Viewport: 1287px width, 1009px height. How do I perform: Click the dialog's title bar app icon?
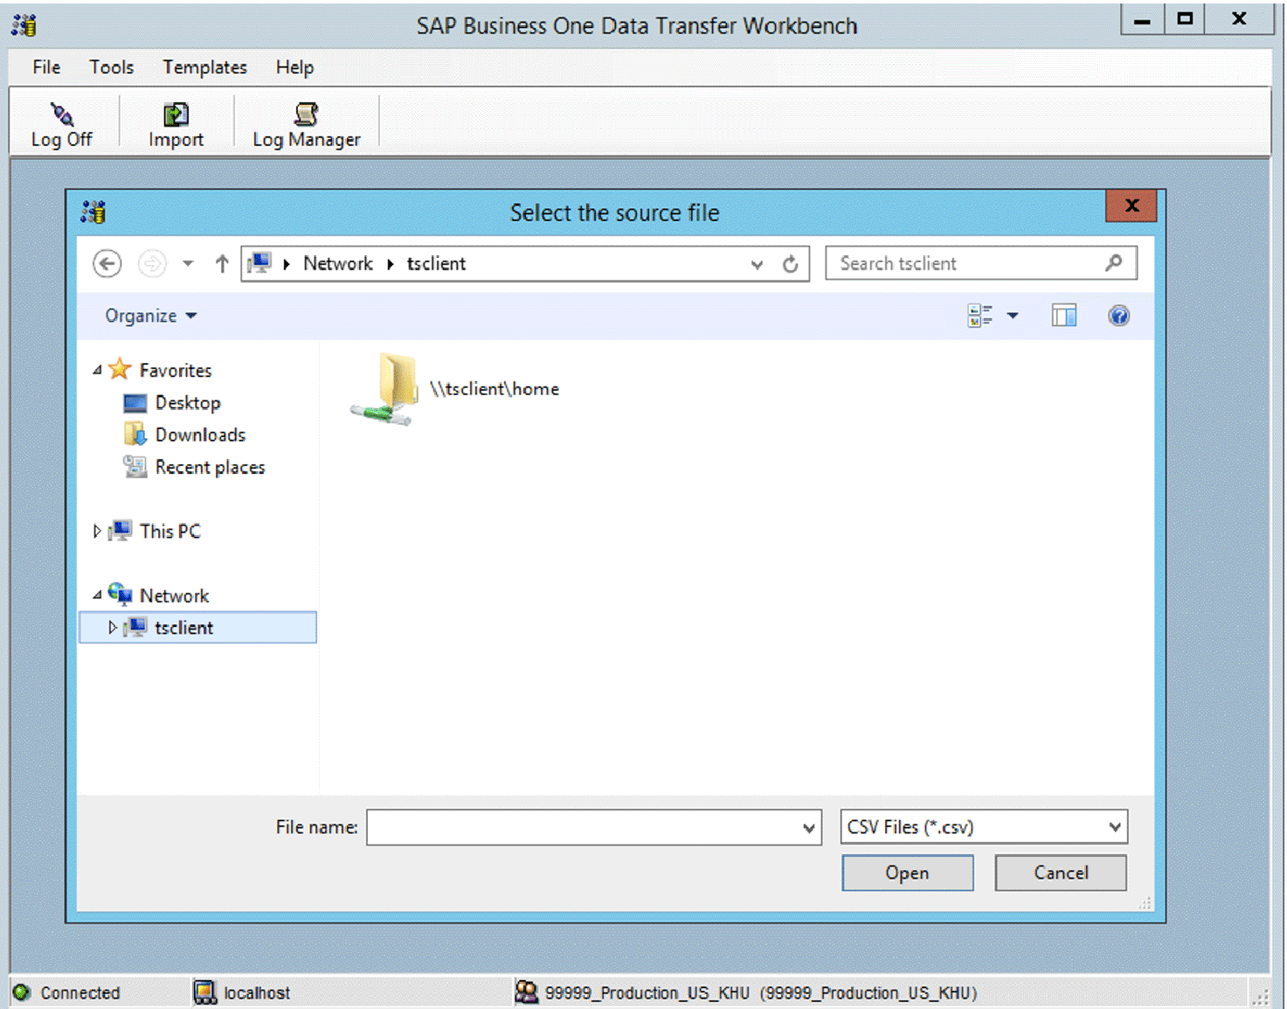(x=93, y=212)
